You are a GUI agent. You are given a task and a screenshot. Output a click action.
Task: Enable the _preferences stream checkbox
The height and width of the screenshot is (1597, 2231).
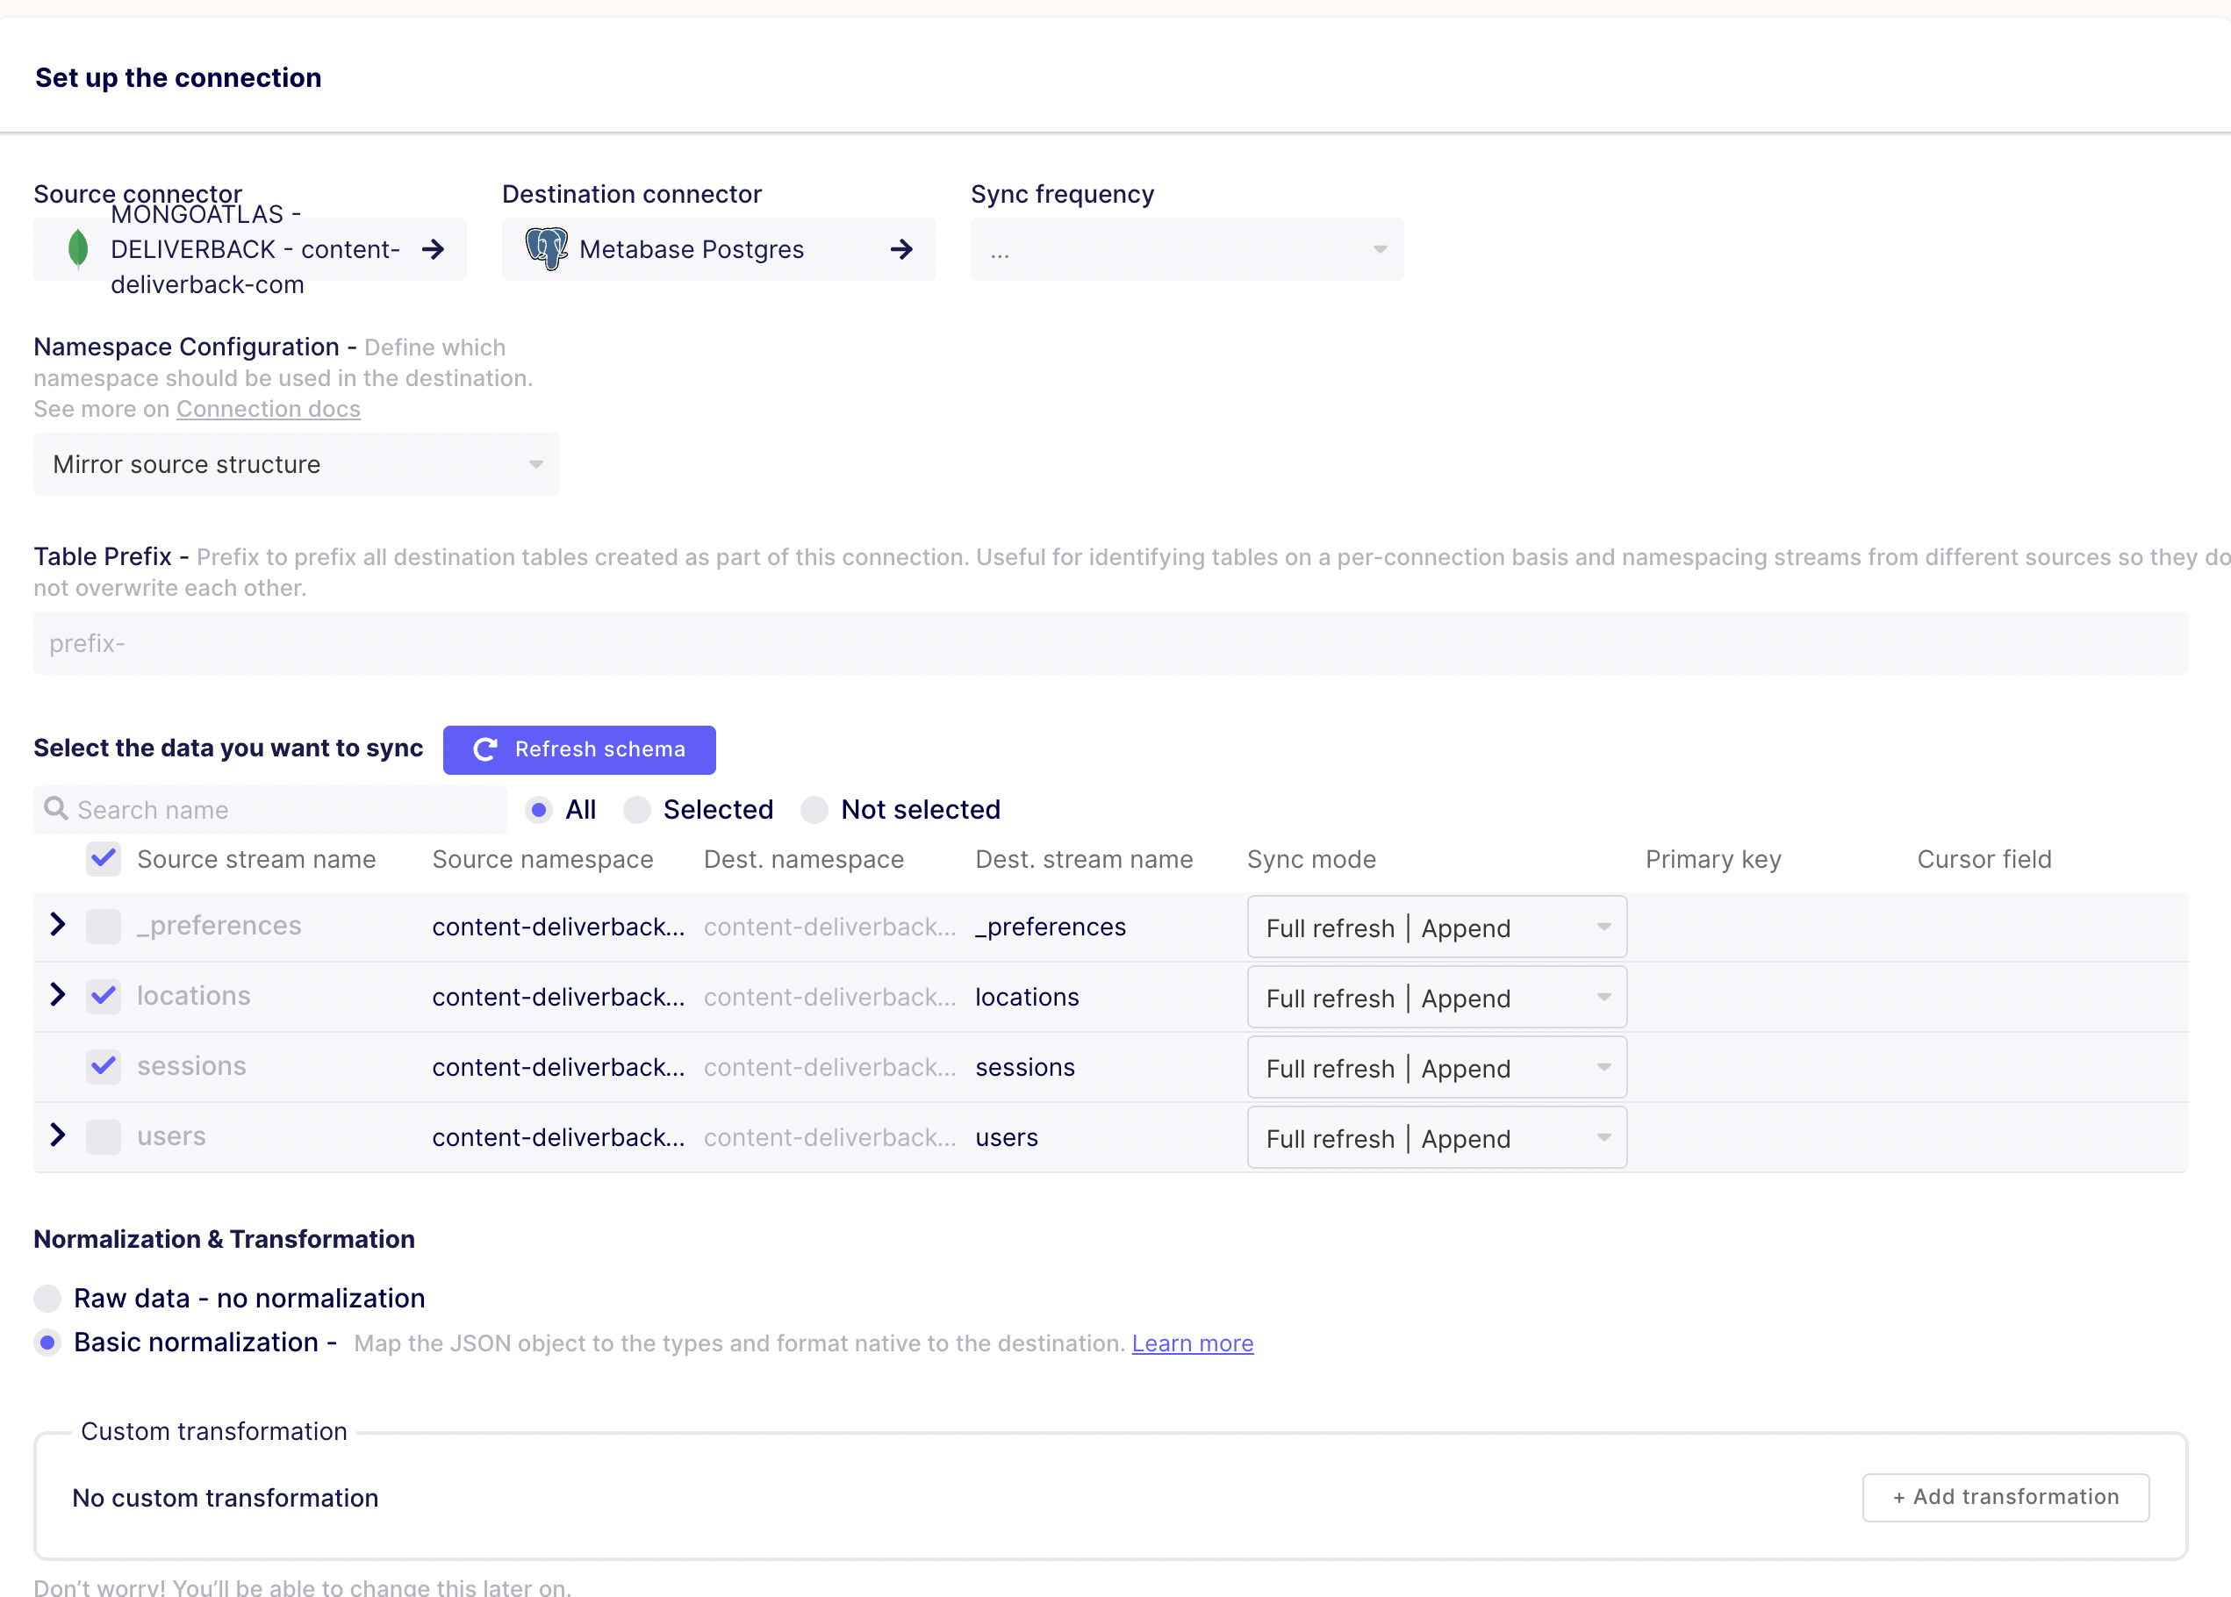(x=104, y=927)
